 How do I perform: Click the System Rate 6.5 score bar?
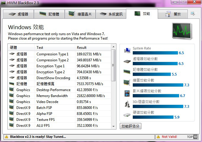(155, 53)
